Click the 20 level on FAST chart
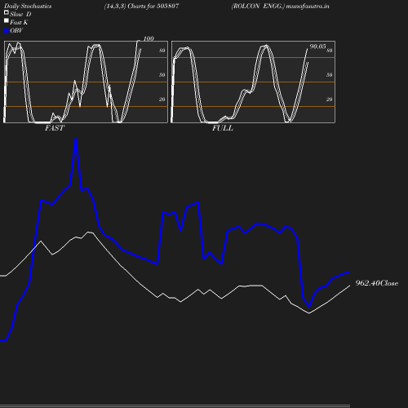Screen dimensions: 408x408 pyautogui.click(x=162, y=100)
